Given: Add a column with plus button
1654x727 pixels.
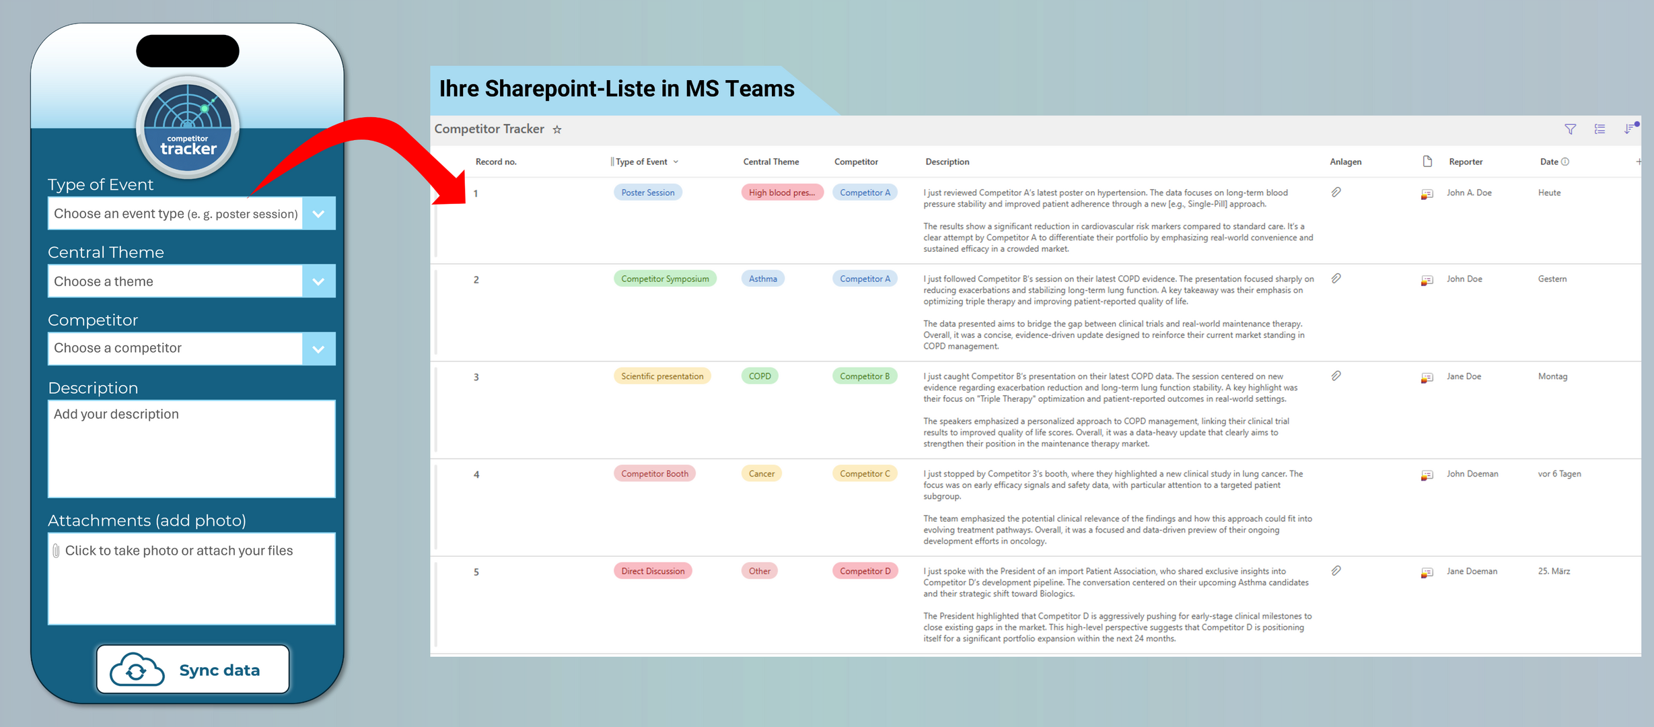Looking at the screenshot, I should point(1639,162).
